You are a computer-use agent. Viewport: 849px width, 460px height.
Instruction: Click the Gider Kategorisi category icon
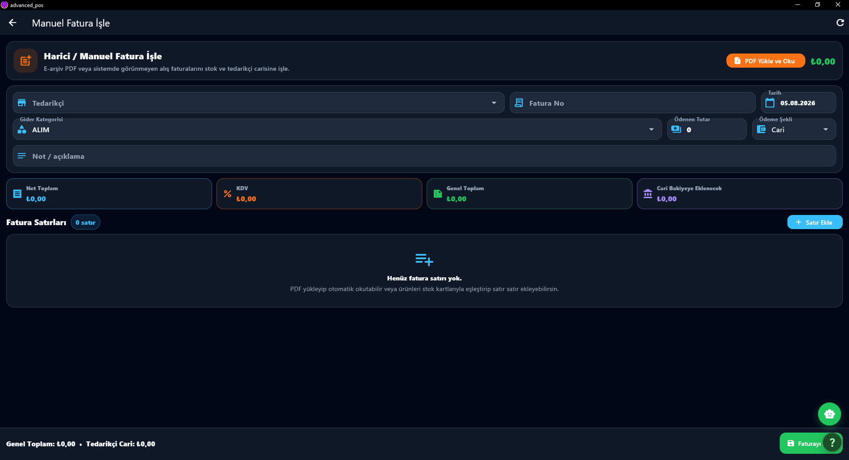pos(22,130)
